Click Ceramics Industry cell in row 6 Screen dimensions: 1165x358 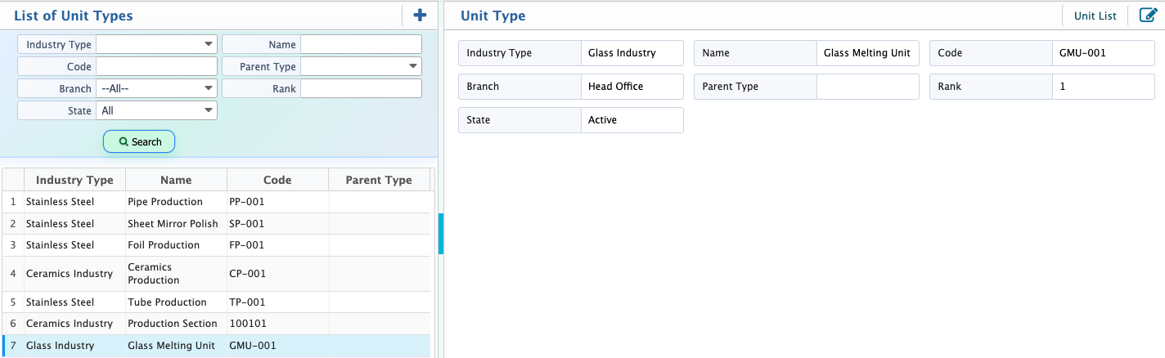click(74, 324)
